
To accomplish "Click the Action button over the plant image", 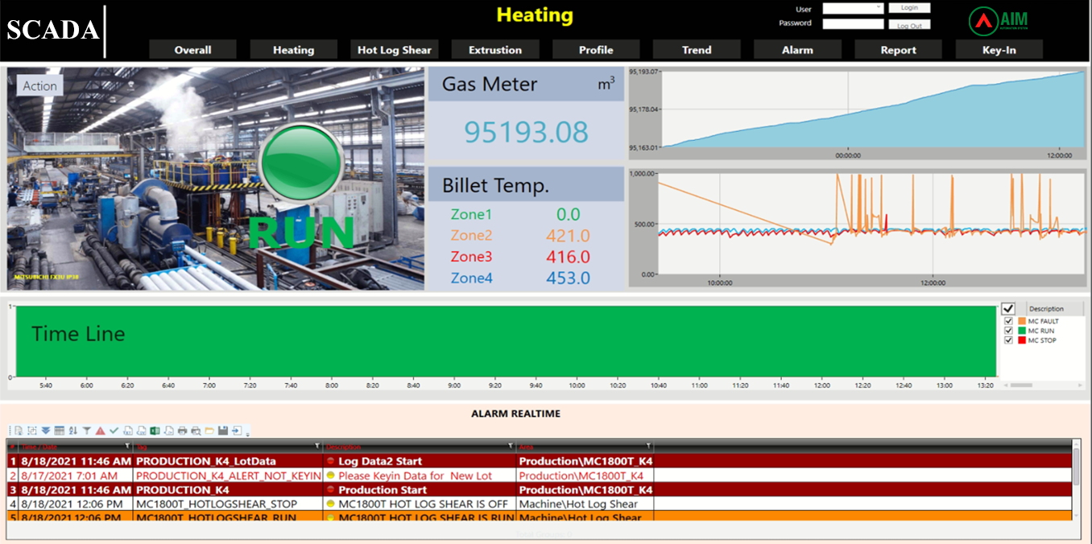I will (40, 86).
